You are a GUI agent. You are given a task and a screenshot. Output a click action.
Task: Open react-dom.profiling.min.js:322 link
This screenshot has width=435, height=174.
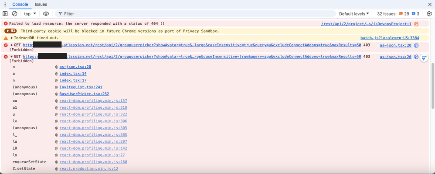click(93, 114)
